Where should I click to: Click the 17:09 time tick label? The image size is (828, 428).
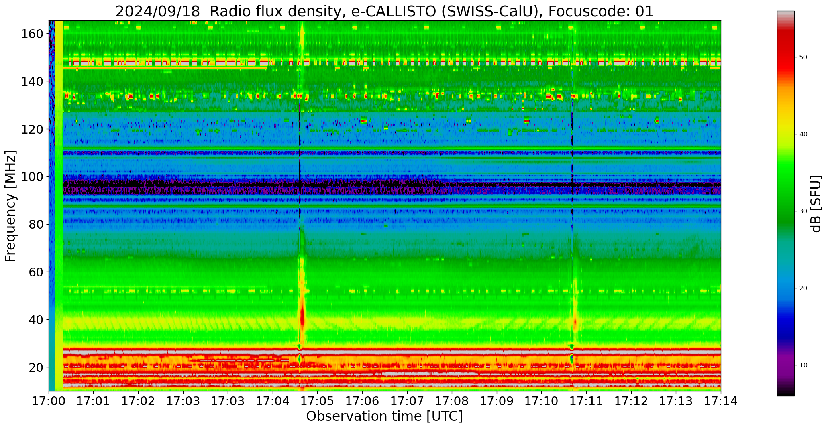coord(497,401)
